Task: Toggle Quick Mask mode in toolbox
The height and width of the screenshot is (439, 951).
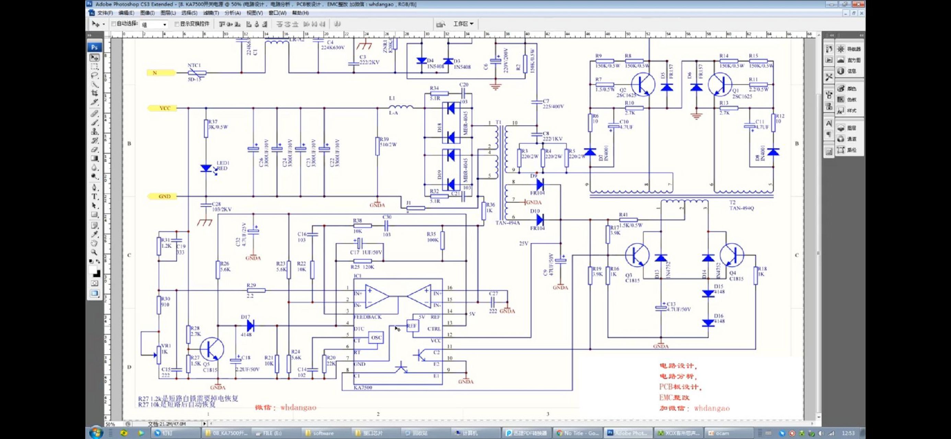Action: (94, 283)
